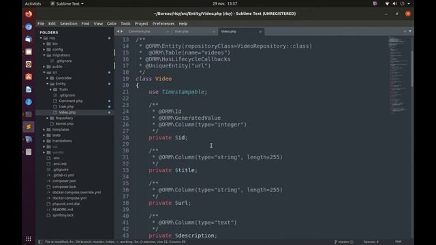The image size is (436, 245).
Task: Click the Sublime Text dock icon
Action: [29, 127]
